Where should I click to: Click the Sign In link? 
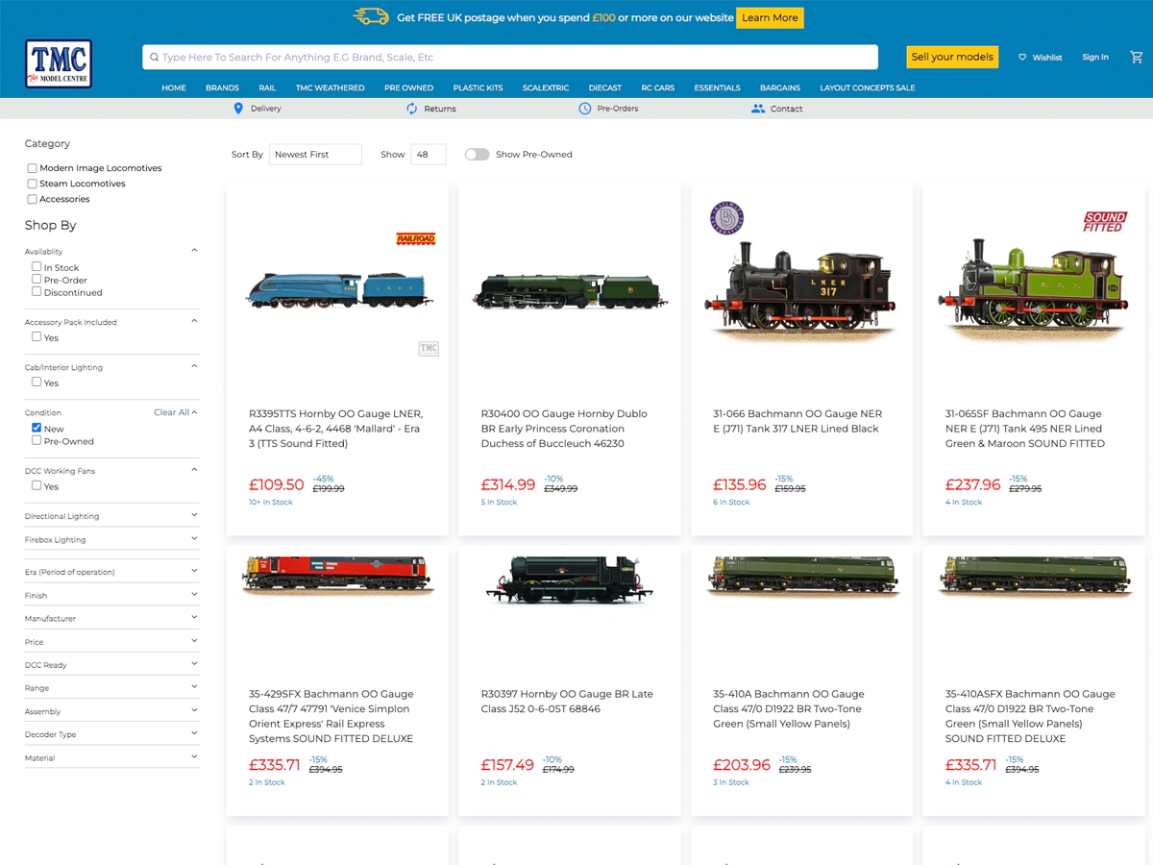pyautogui.click(x=1095, y=58)
